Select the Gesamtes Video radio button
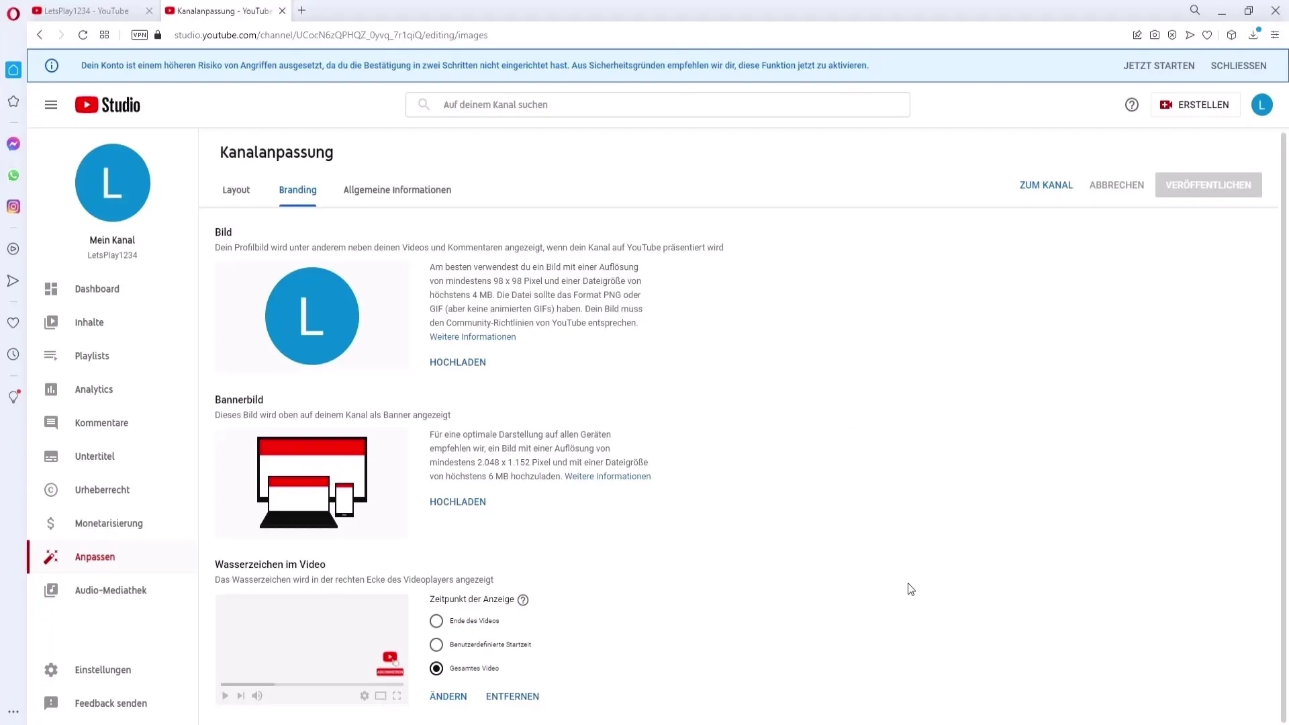Screen dimensions: 1289x725 click(436, 667)
